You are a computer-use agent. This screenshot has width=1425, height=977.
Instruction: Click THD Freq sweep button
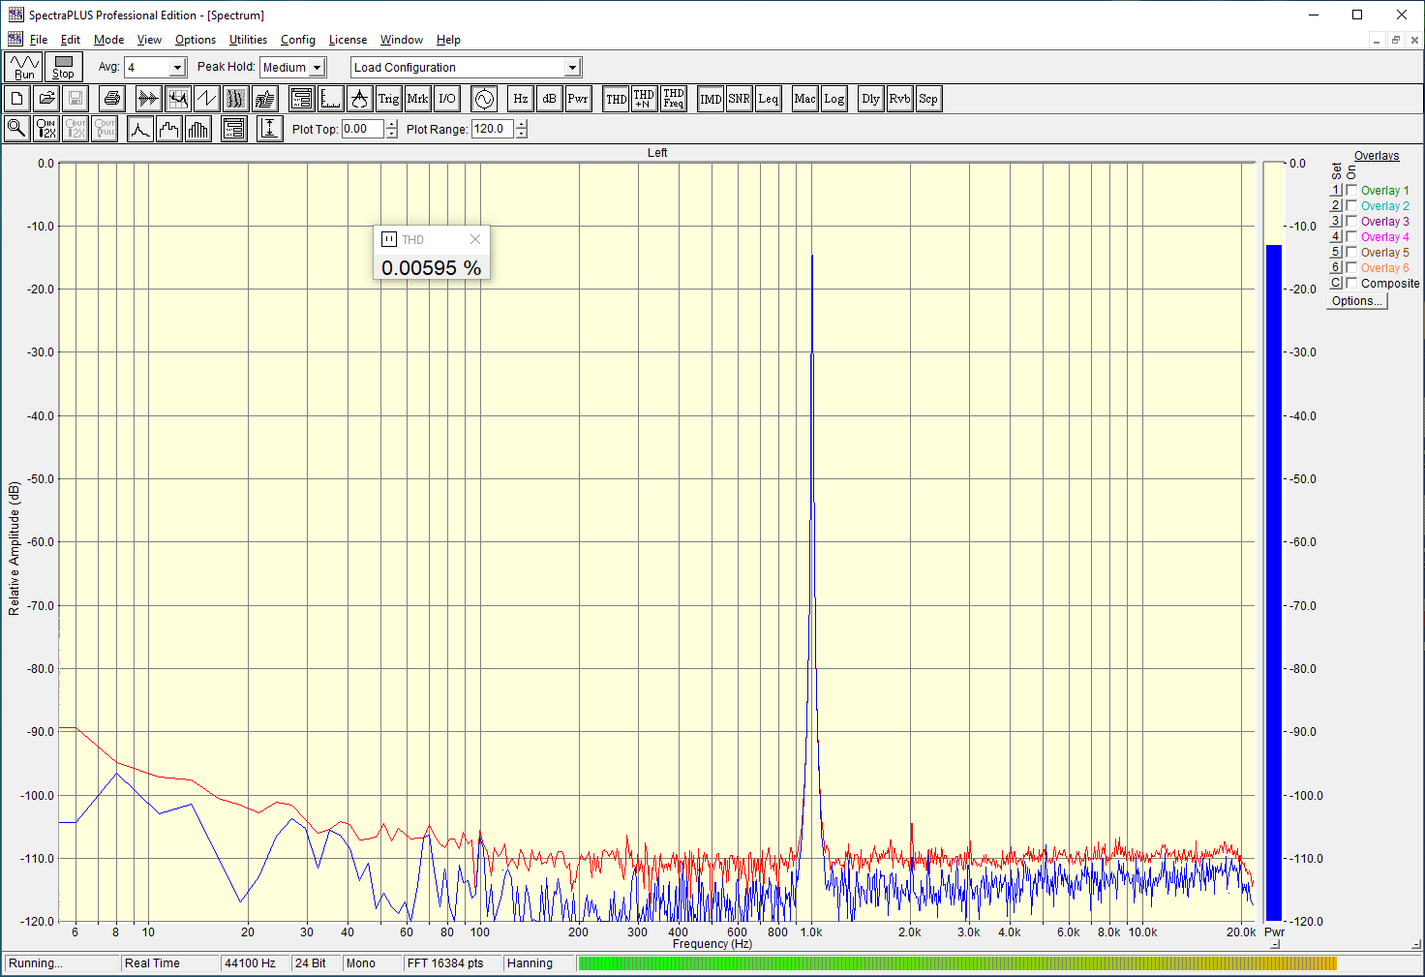pos(674,99)
